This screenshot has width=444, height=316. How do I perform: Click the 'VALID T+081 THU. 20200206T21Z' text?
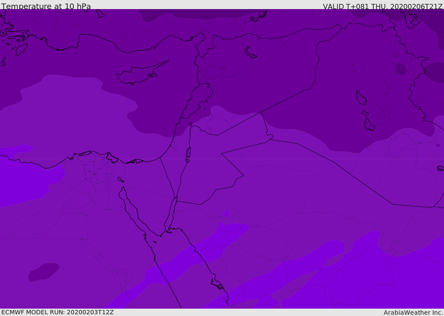tap(382, 7)
